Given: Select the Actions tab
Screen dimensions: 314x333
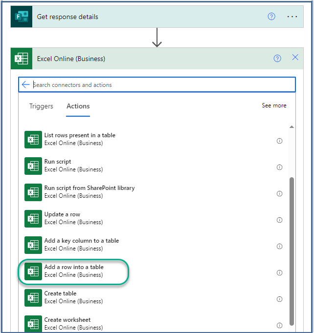Looking at the screenshot, I should (78, 106).
